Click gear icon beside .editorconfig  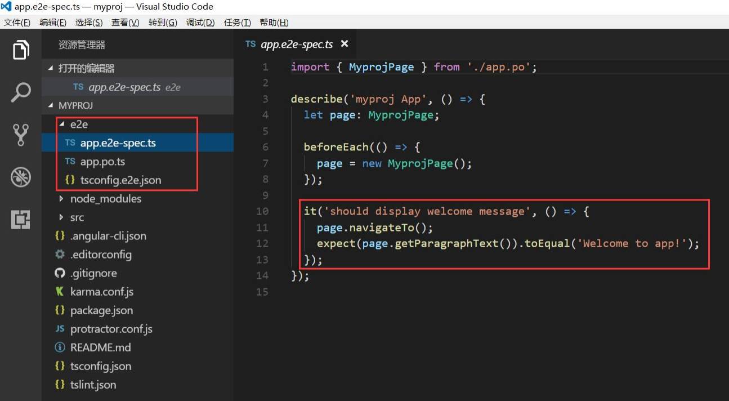pyautogui.click(x=60, y=255)
